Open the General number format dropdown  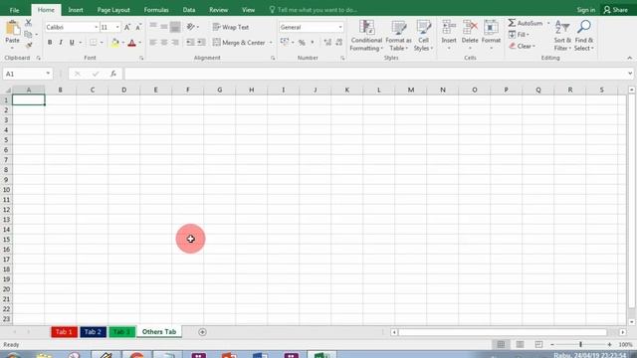tap(340, 27)
